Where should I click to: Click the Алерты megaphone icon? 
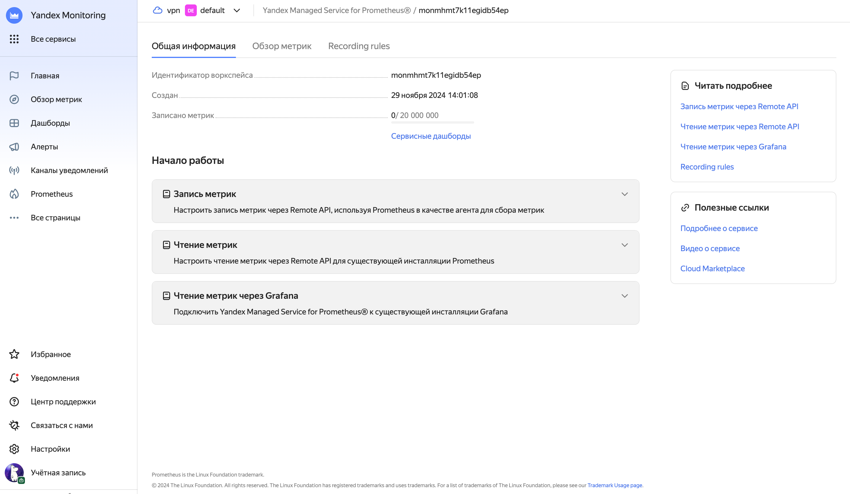[14, 147]
